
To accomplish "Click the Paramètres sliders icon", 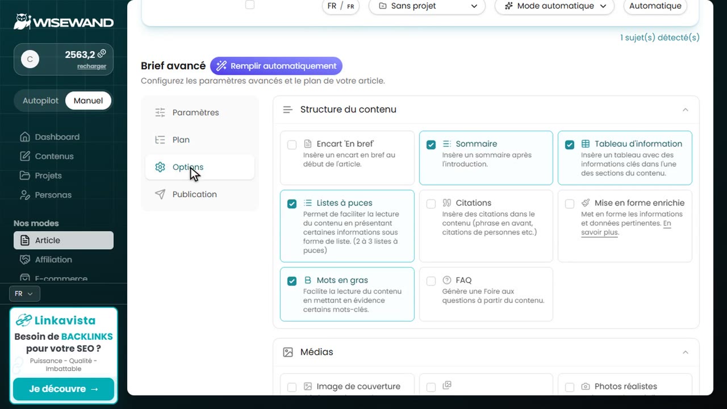I will (160, 112).
